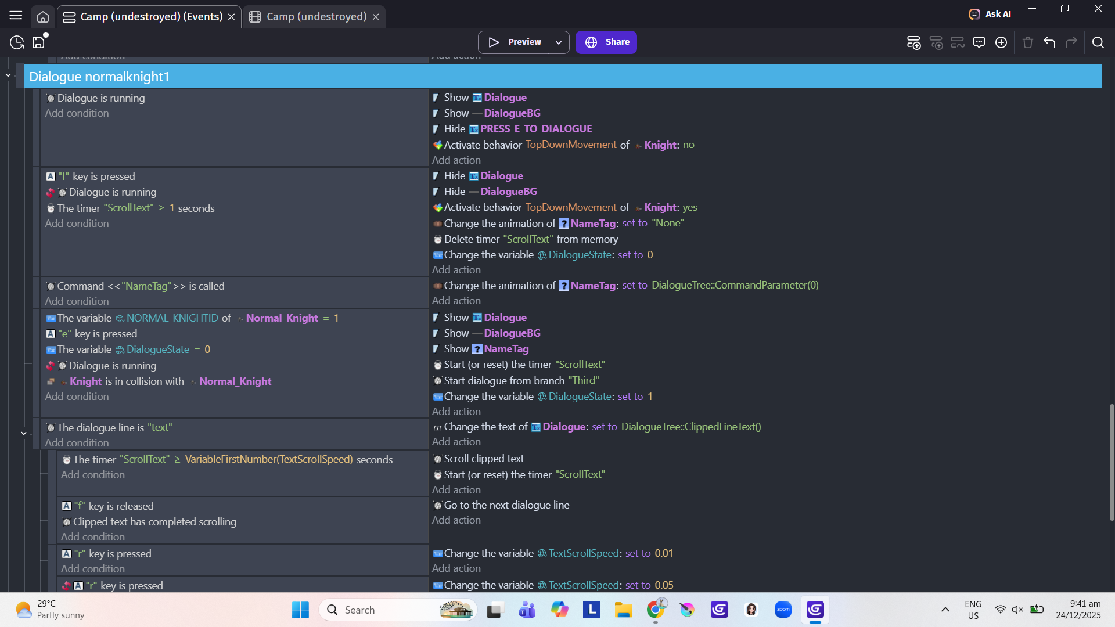Toggle inverted state of 'Dialogue is running' under 'f' key
1115x627 pixels.
tap(51, 192)
